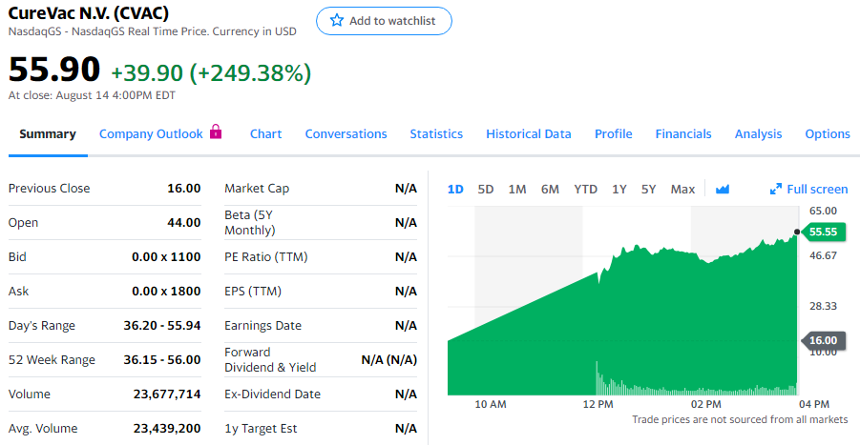Click the Ask value 0.00 x 1800
860x445 pixels.
[x=166, y=292]
